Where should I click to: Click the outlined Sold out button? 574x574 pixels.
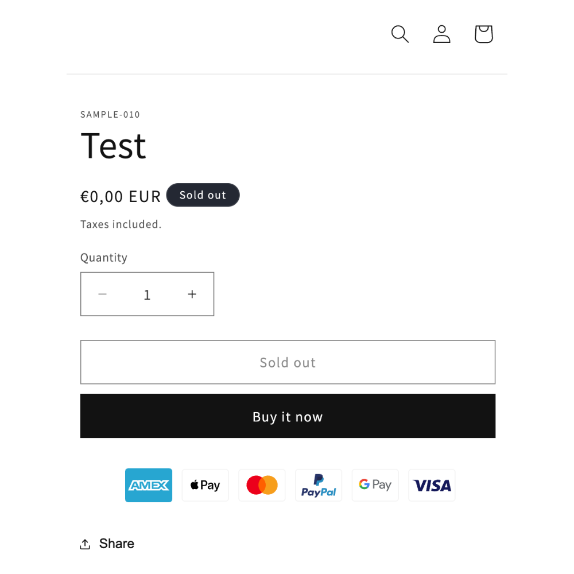coord(288,362)
